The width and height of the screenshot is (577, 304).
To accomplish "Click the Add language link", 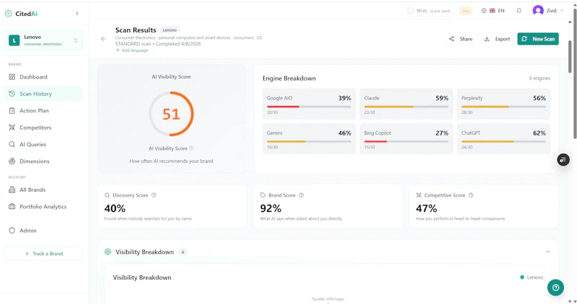I will (x=132, y=50).
